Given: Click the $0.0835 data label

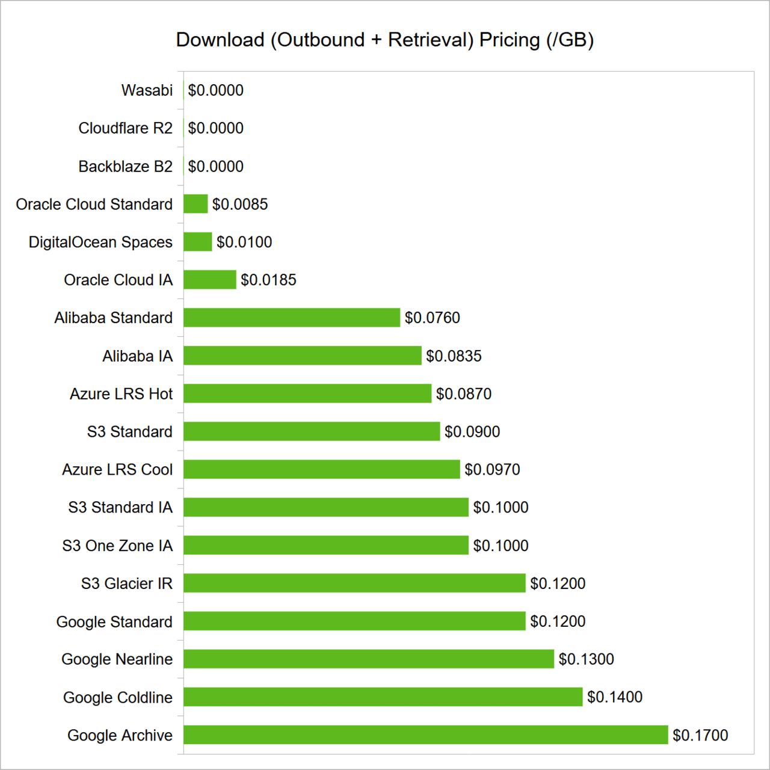Looking at the screenshot, I should click(x=454, y=356).
